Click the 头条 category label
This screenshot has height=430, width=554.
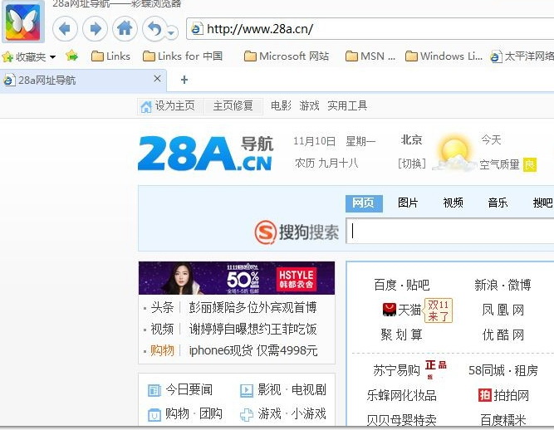coord(162,307)
